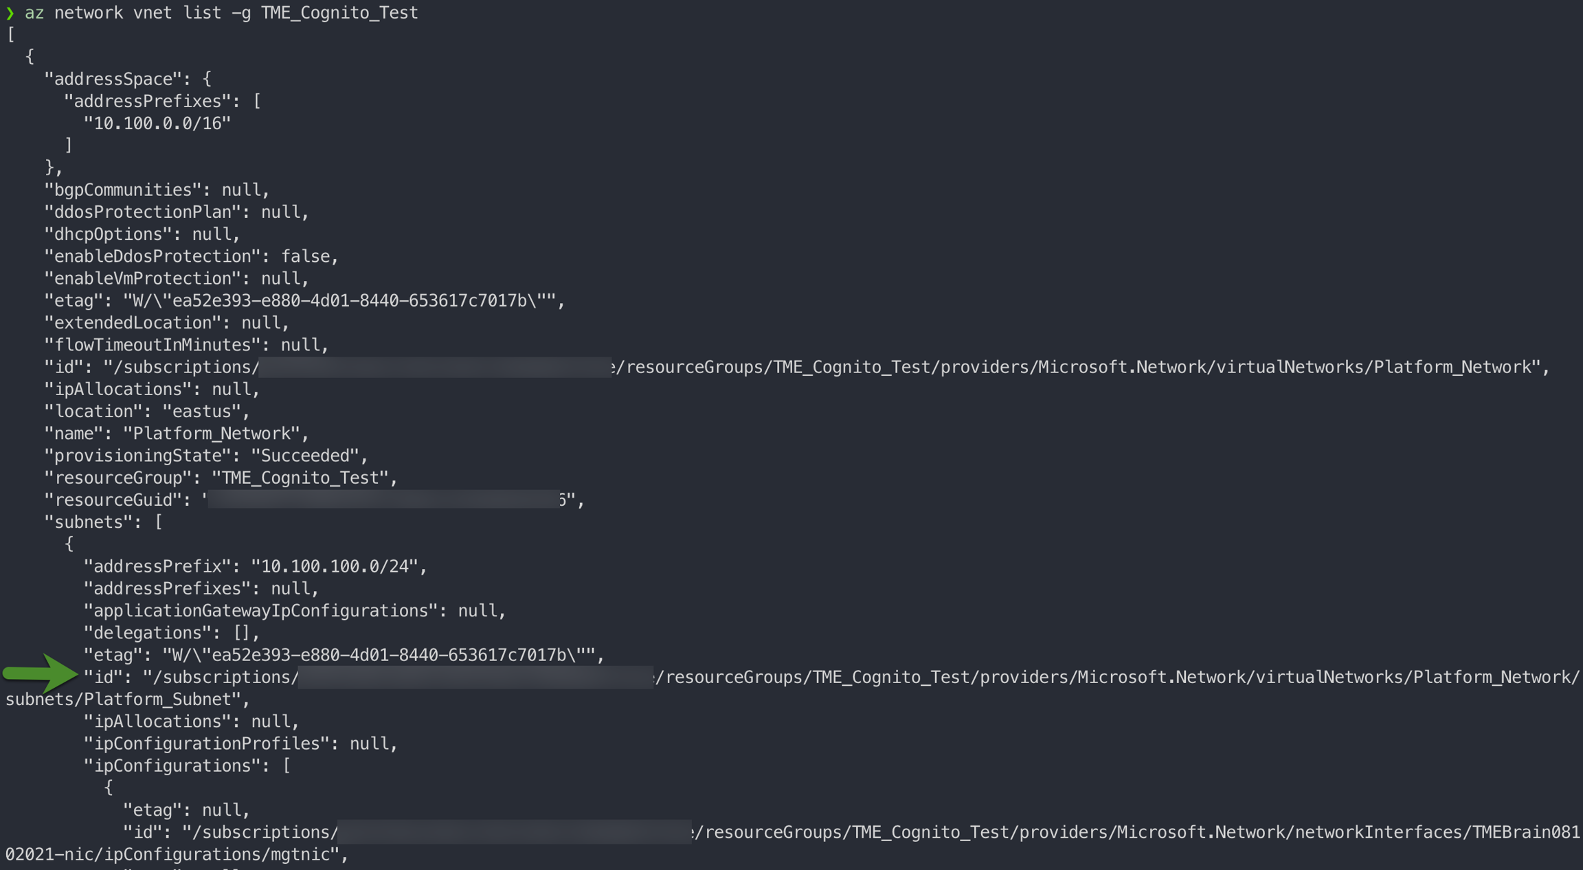1583x870 pixels.
Task: Click the subnets key label
Action: click(89, 522)
